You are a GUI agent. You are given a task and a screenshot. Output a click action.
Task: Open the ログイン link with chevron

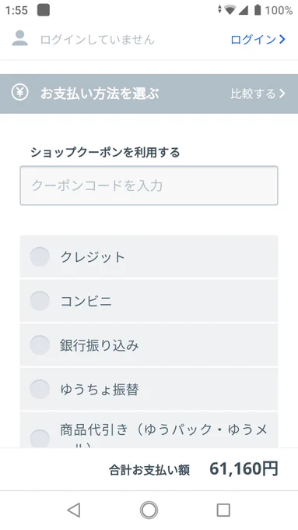(x=258, y=40)
